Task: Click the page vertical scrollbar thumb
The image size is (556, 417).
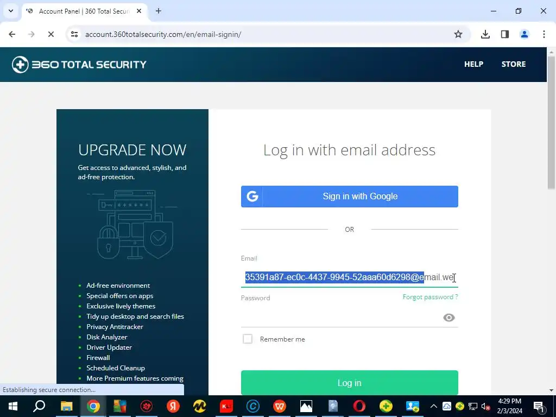Action: pos(551,122)
